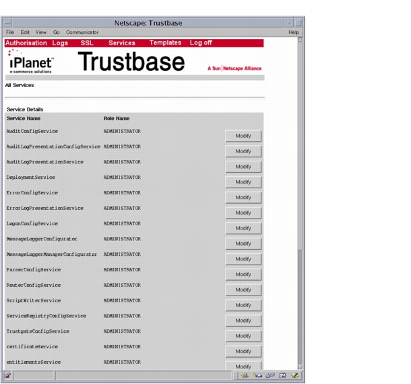The image size is (411, 384).
Task: Modify ServiceRegistryConfigService row
Action: coord(243,321)
